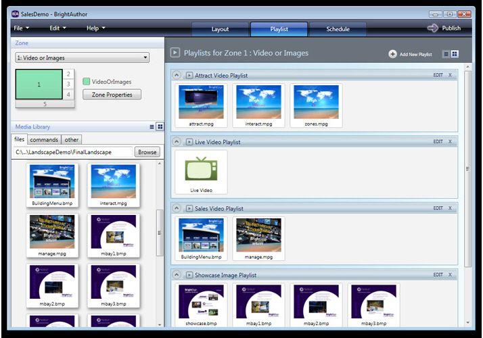This screenshot has width=483, height=338.
Task: Select zone 2 in the layout diagram
Action: 68,74
